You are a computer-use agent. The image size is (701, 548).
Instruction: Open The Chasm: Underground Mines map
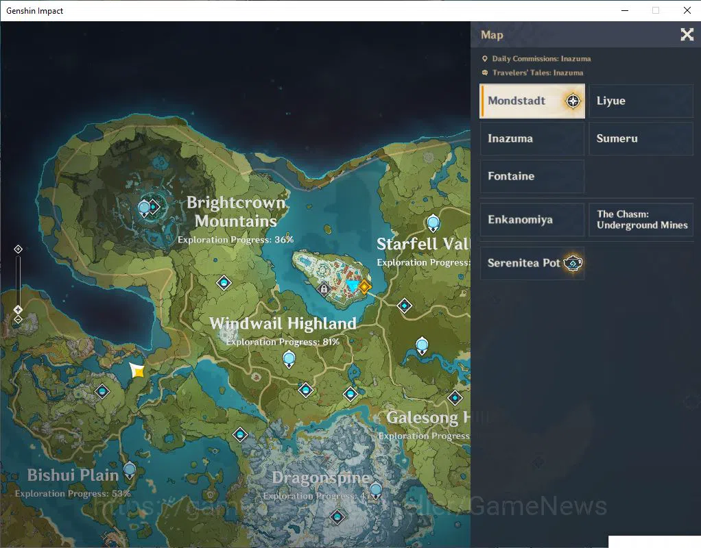[641, 220]
